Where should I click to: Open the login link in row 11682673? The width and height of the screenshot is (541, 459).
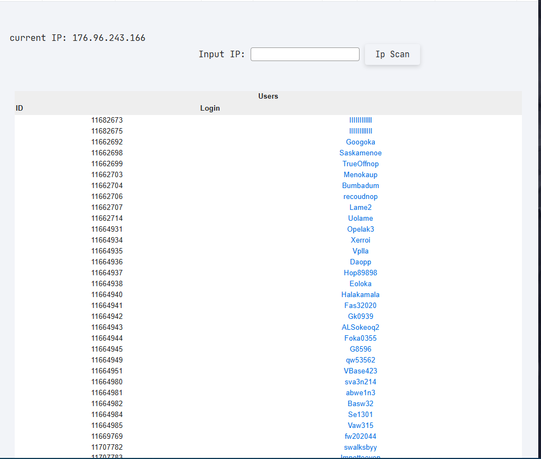point(361,120)
